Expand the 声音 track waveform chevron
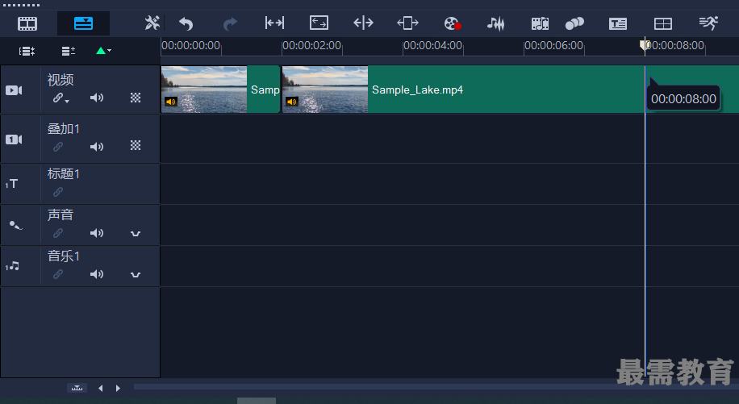Screen dimensions: 739x404 pyautogui.click(x=136, y=234)
